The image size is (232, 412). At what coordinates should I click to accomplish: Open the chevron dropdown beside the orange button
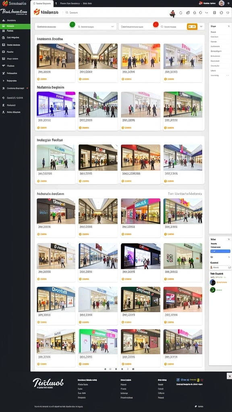point(201,27)
